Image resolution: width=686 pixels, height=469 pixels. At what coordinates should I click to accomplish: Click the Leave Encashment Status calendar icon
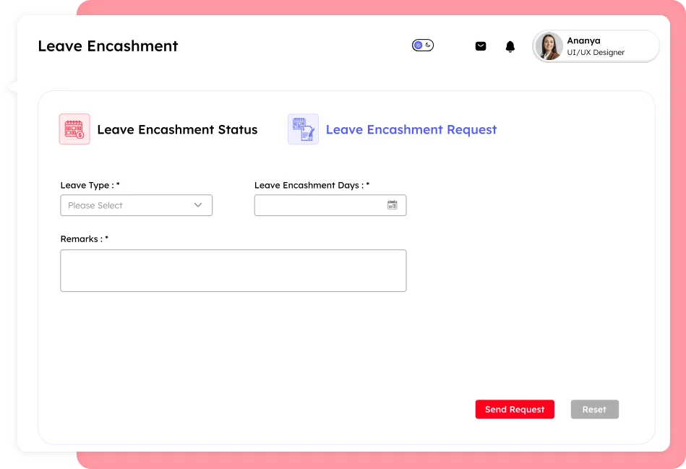(74, 129)
